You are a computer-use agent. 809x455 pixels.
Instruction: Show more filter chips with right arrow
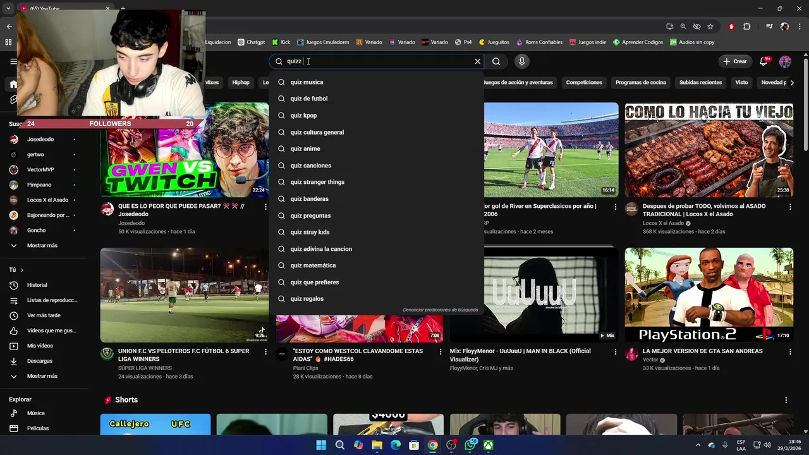tap(792, 82)
